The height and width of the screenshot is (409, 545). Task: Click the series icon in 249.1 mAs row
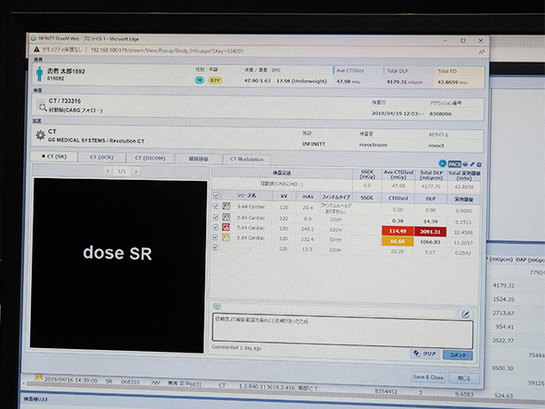click(226, 229)
